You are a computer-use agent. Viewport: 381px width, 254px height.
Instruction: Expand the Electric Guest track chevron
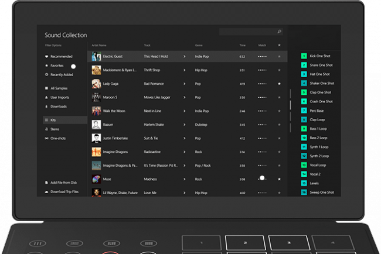coord(185,57)
